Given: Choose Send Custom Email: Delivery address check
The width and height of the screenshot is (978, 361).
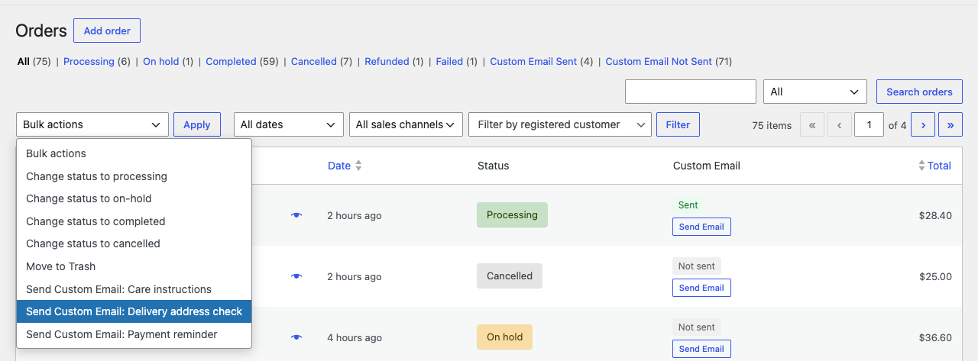Looking at the screenshot, I should 134,311.
